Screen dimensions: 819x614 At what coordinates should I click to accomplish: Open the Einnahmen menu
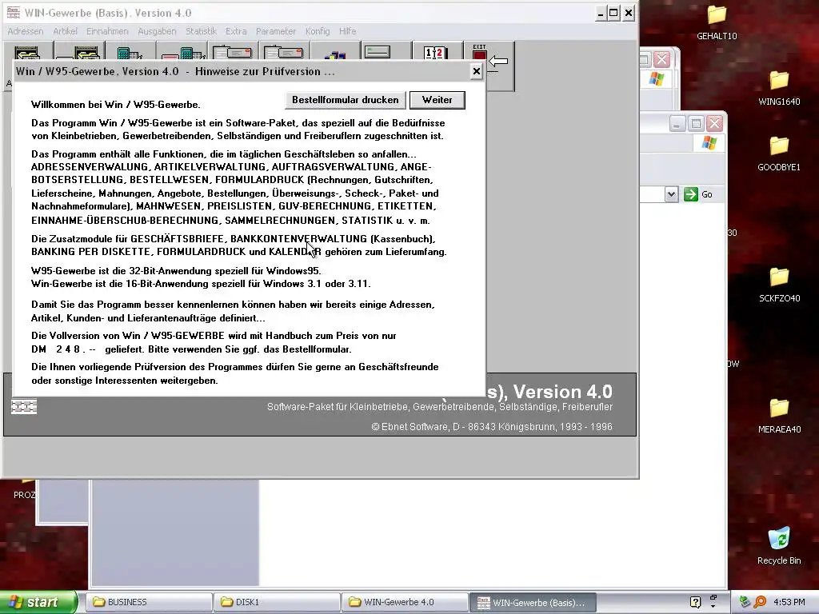click(x=107, y=31)
